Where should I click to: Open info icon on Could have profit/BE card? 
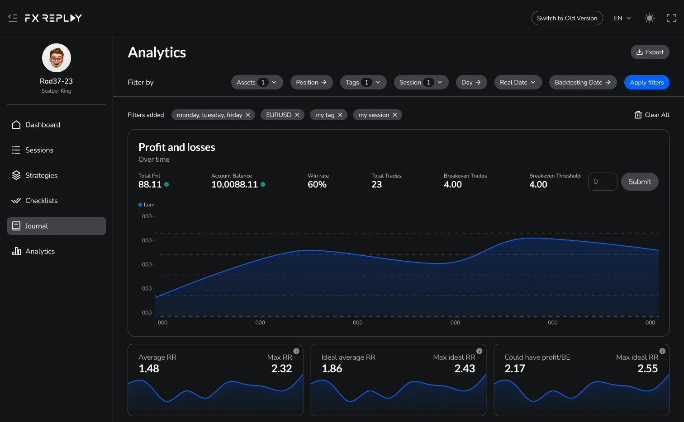click(662, 351)
